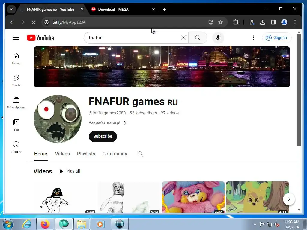Open You section in sidebar
Screen dimensions: 307x230
point(16,125)
